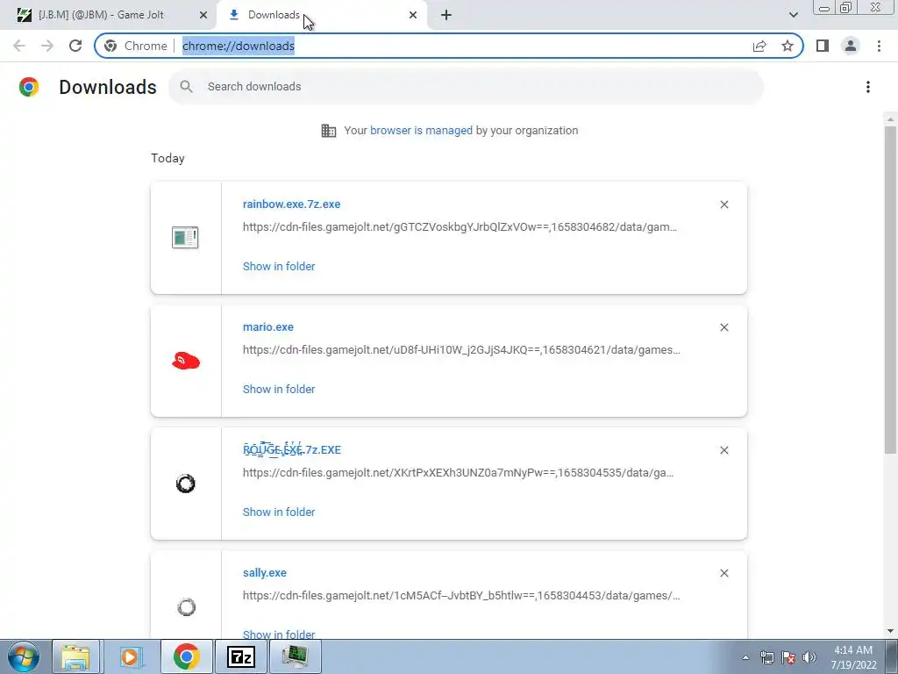Remove sally.exe from downloads list
The image size is (898, 674).
click(723, 573)
